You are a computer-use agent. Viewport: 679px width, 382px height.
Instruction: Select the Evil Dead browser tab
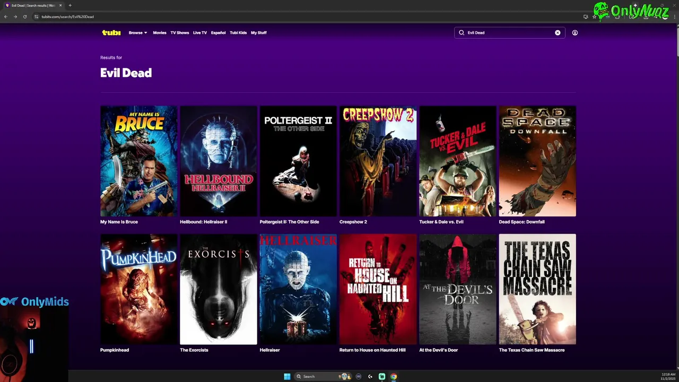pyautogui.click(x=33, y=5)
